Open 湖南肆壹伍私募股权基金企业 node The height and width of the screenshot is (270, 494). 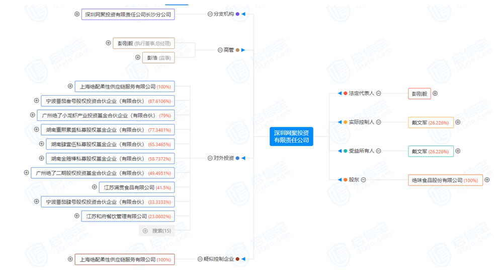[x=110, y=144]
